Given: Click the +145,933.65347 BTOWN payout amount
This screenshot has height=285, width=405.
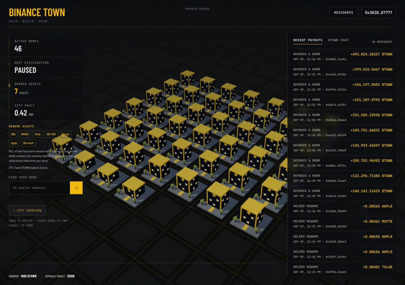Looking at the screenshot, I should coord(371,145).
